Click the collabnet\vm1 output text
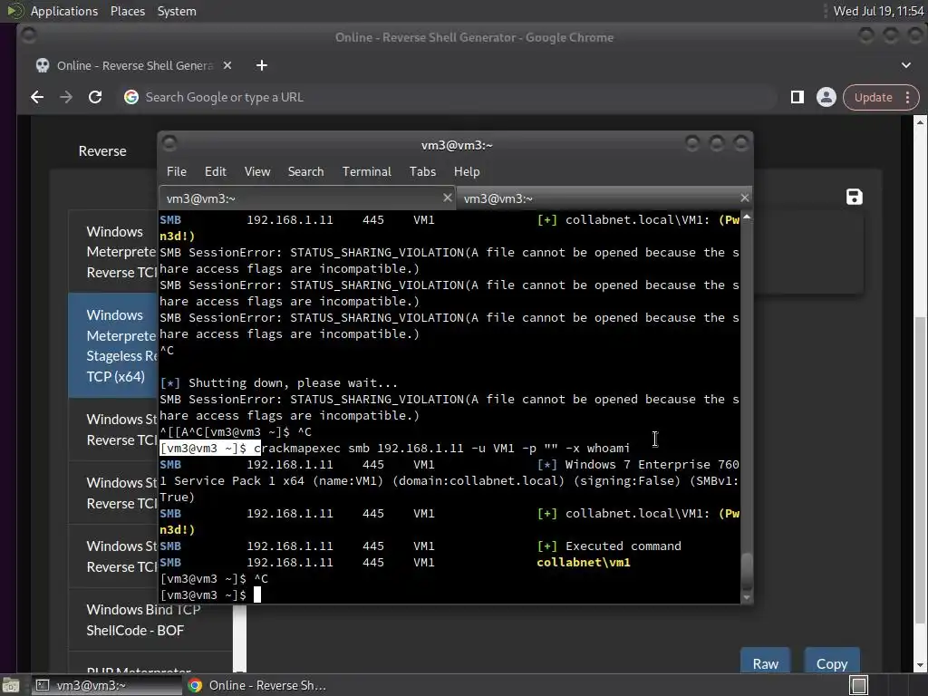 point(584,562)
